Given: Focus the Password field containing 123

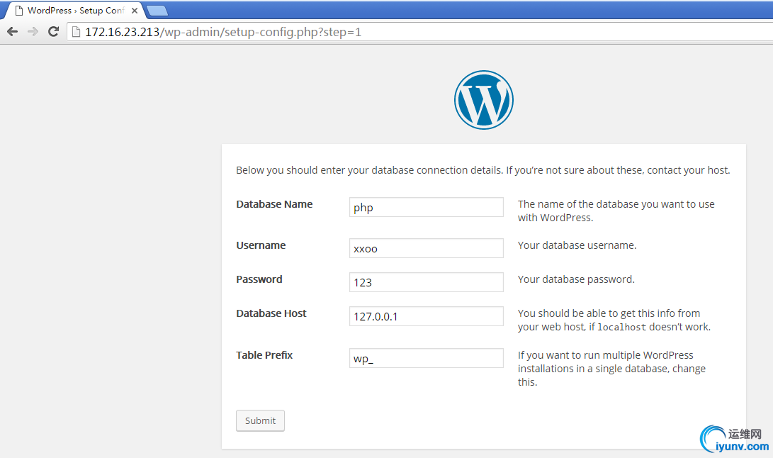Looking at the screenshot, I should (426, 282).
